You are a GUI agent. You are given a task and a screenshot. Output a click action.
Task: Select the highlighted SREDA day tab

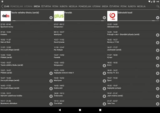pos(37,6)
